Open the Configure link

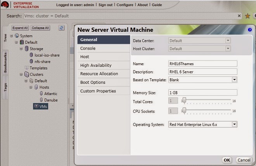click(125, 5)
